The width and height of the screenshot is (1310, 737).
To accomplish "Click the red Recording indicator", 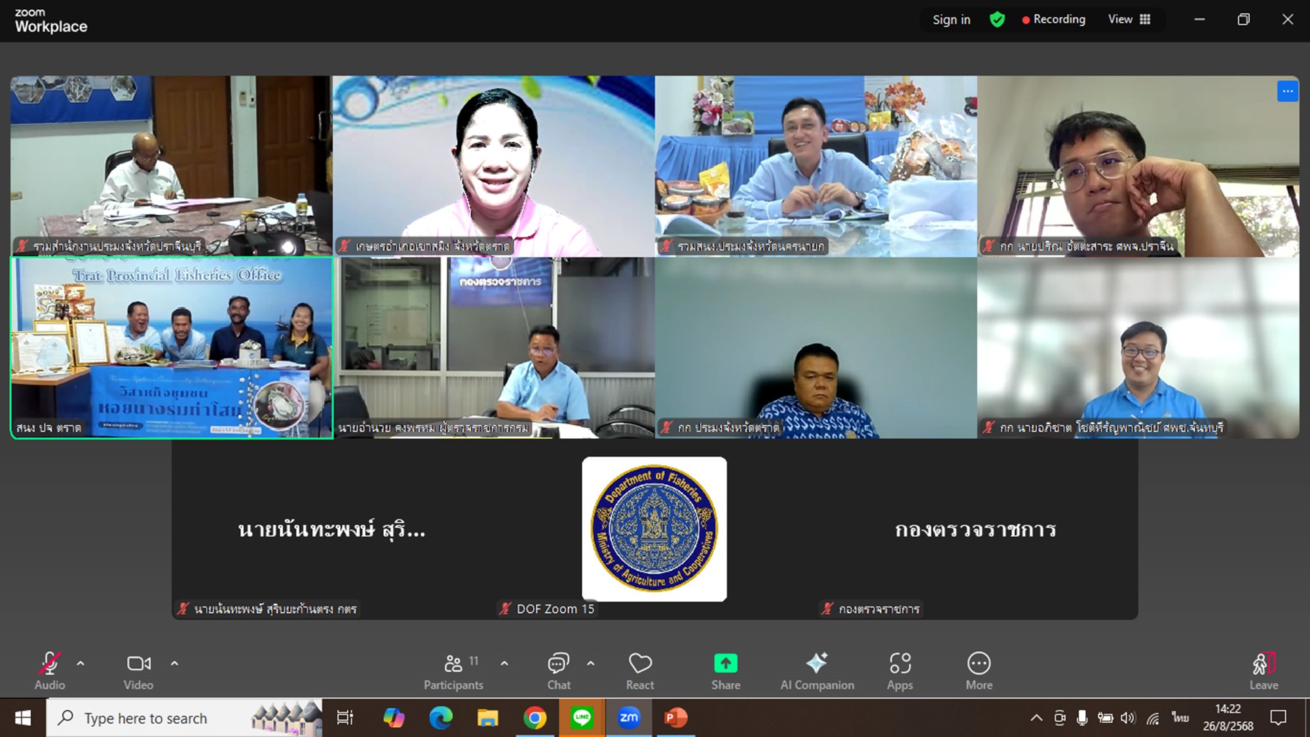I will pyautogui.click(x=1053, y=20).
